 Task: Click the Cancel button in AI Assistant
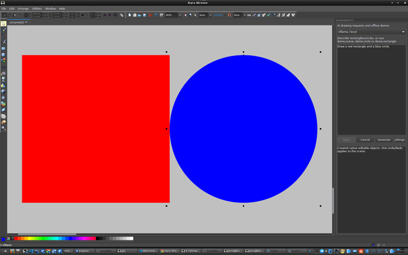coord(365,140)
